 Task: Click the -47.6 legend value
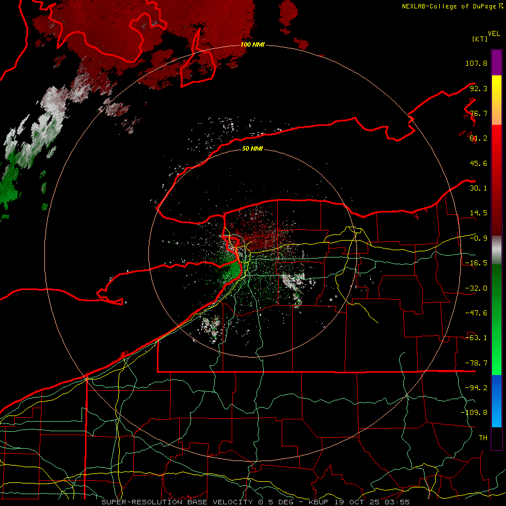point(476,313)
